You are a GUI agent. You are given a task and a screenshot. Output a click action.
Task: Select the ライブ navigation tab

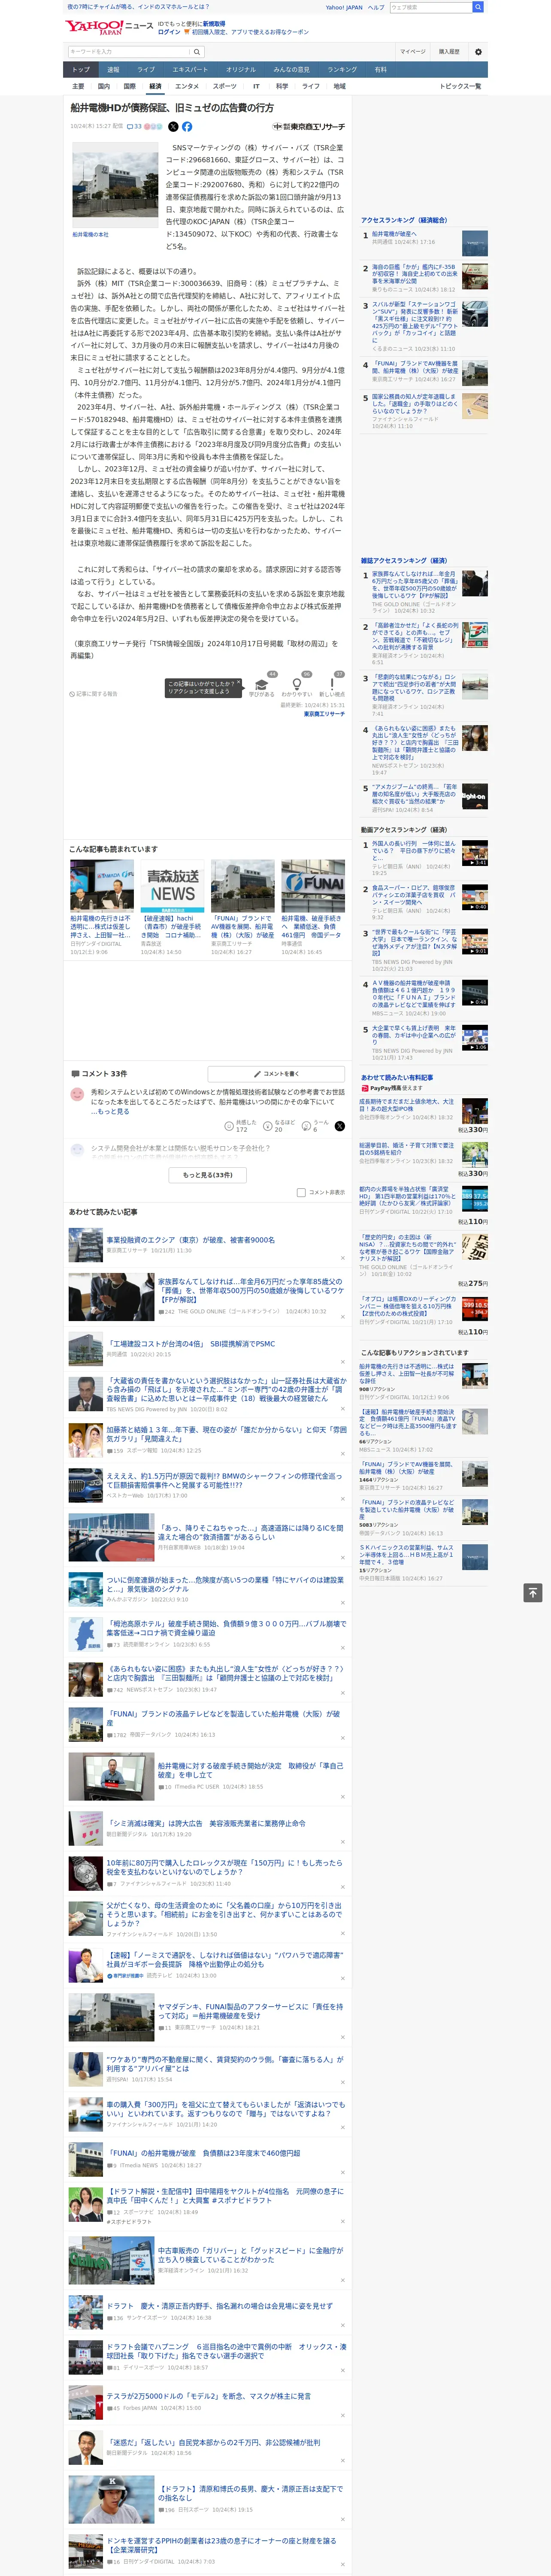(146, 70)
